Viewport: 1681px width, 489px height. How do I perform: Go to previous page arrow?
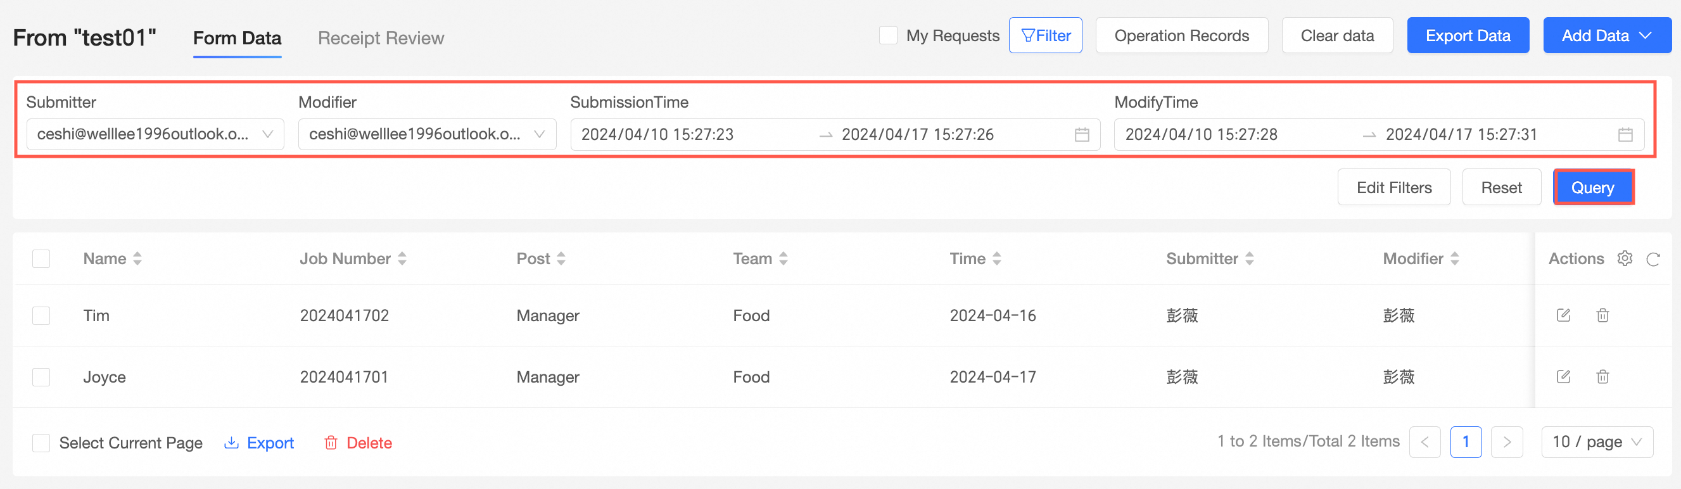pyautogui.click(x=1424, y=442)
